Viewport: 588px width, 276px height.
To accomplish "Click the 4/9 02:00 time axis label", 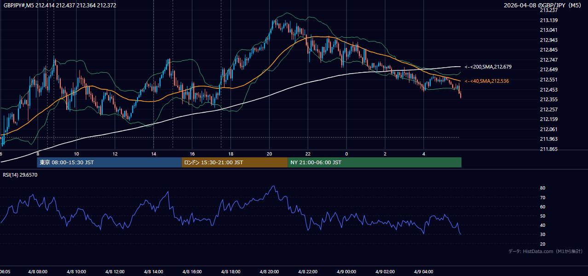I will (x=386, y=272).
